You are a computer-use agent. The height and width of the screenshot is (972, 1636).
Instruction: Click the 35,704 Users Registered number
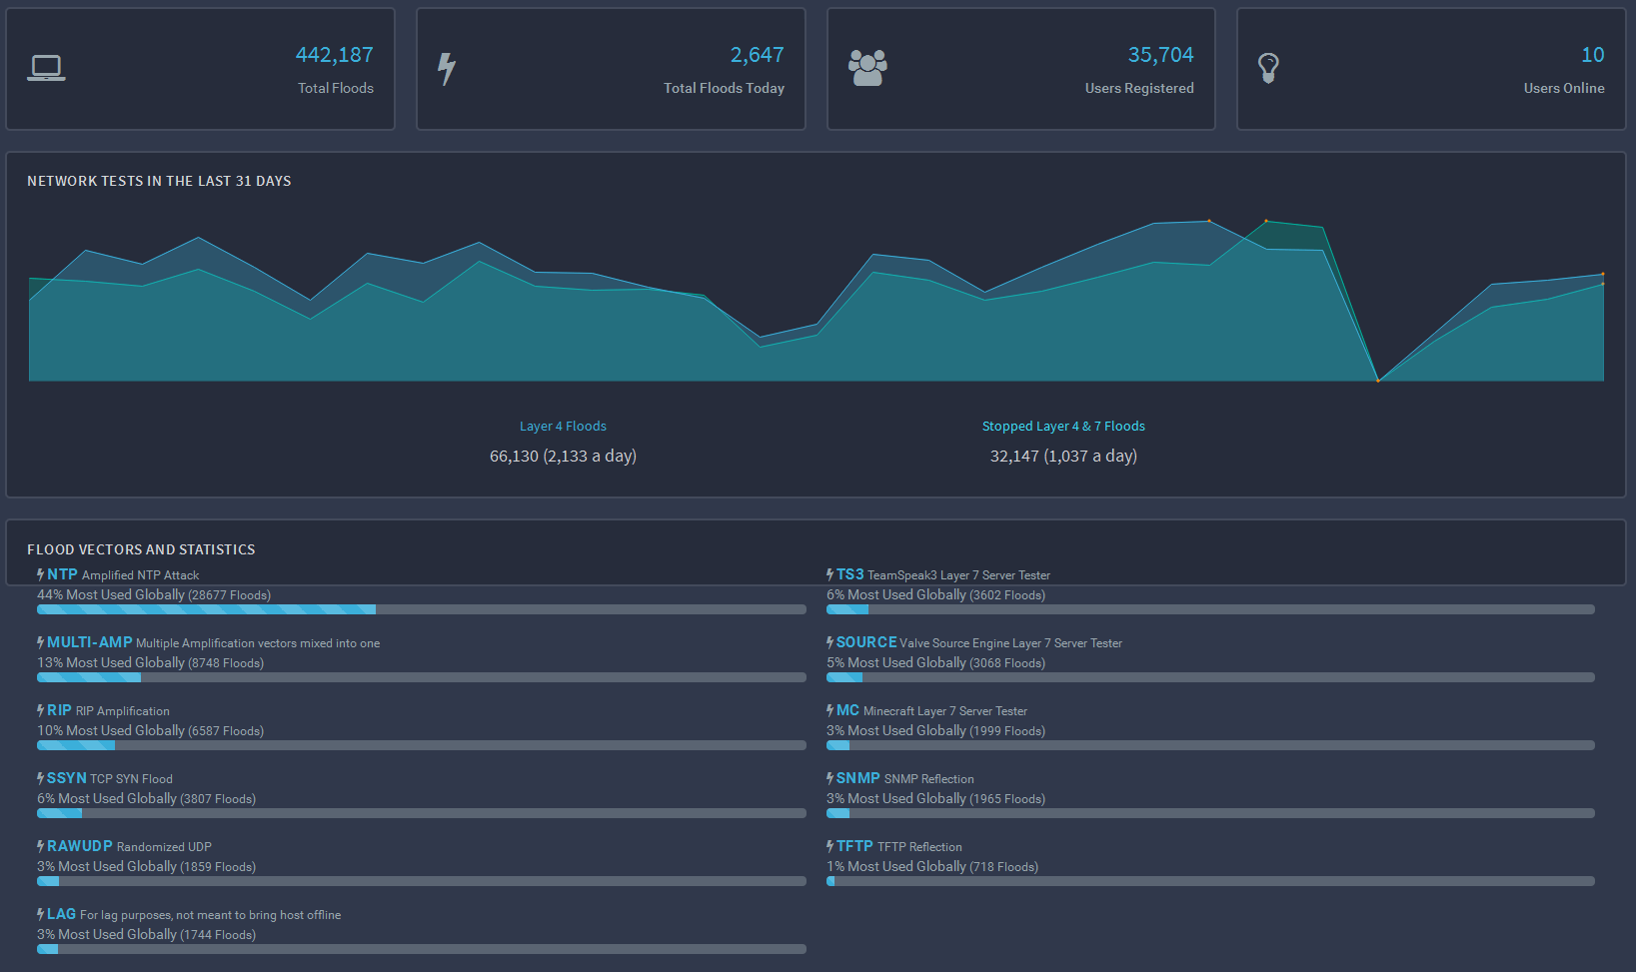[1161, 55]
